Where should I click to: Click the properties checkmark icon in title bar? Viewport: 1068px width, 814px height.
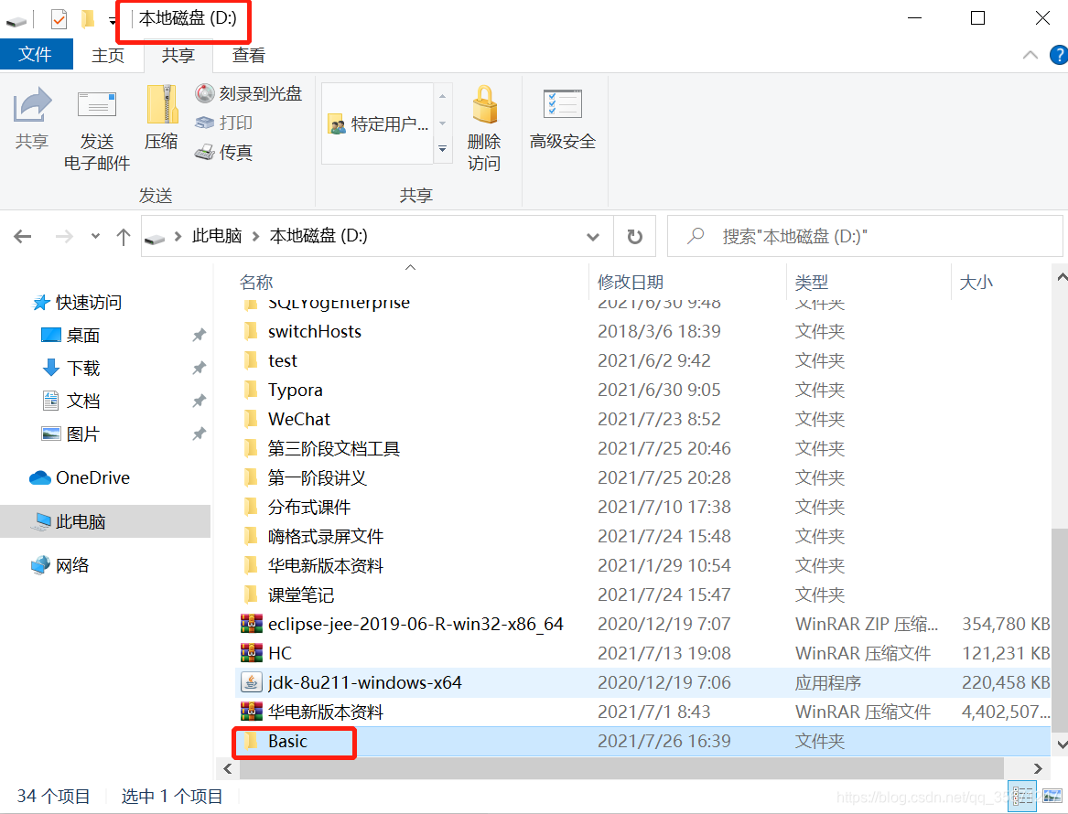(x=59, y=18)
